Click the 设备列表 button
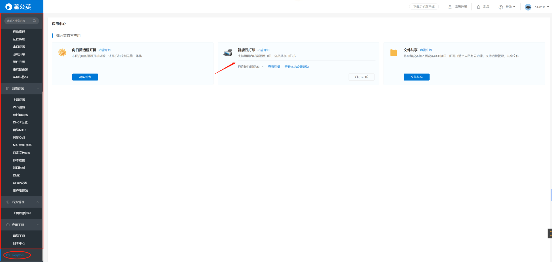Screen dimensions: 552x262 (85, 77)
